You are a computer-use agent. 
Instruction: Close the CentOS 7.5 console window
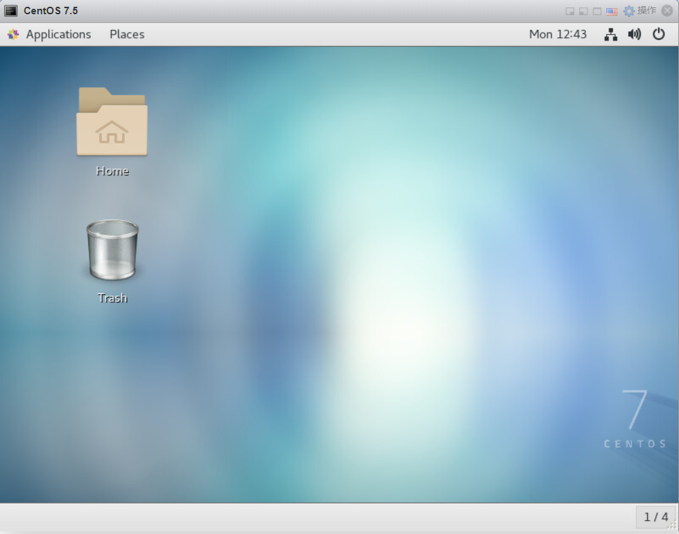click(x=667, y=10)
